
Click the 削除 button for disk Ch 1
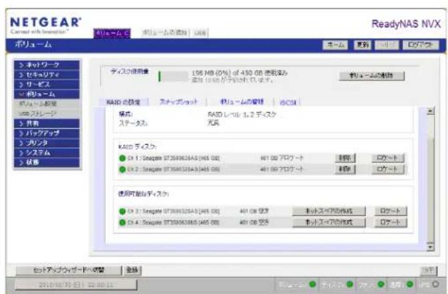tap(345, 158)
